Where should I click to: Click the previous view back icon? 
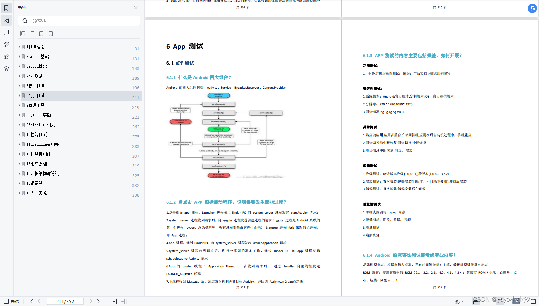[x=114, y=301]
